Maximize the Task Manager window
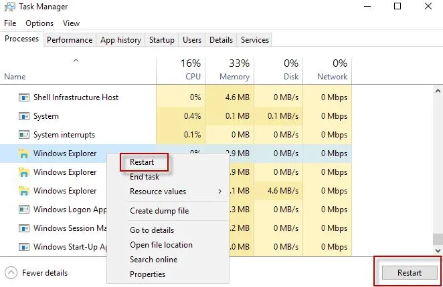 click(397, 6)
